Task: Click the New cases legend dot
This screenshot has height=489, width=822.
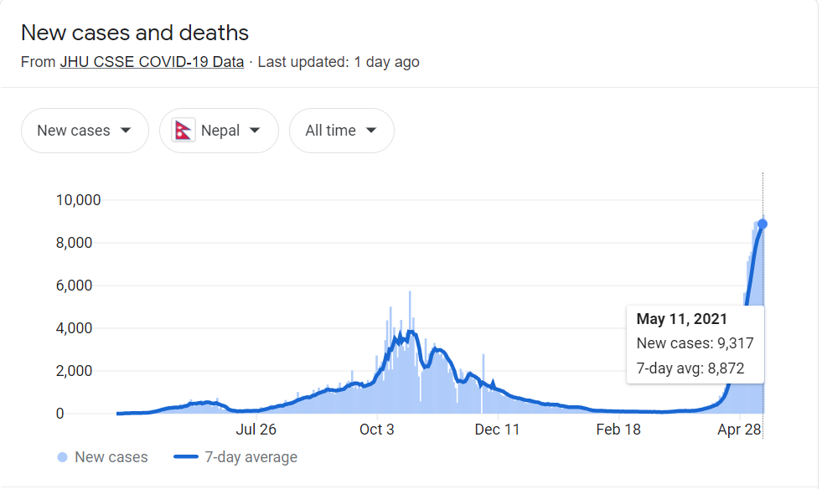Action: [x=62, y=457]
